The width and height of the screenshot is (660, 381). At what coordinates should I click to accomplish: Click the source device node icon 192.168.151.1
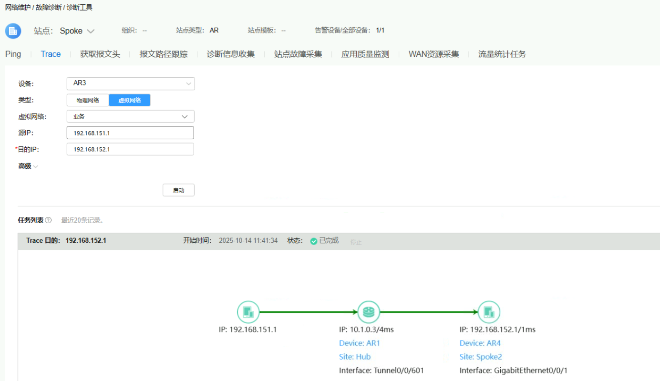point(248,312)
